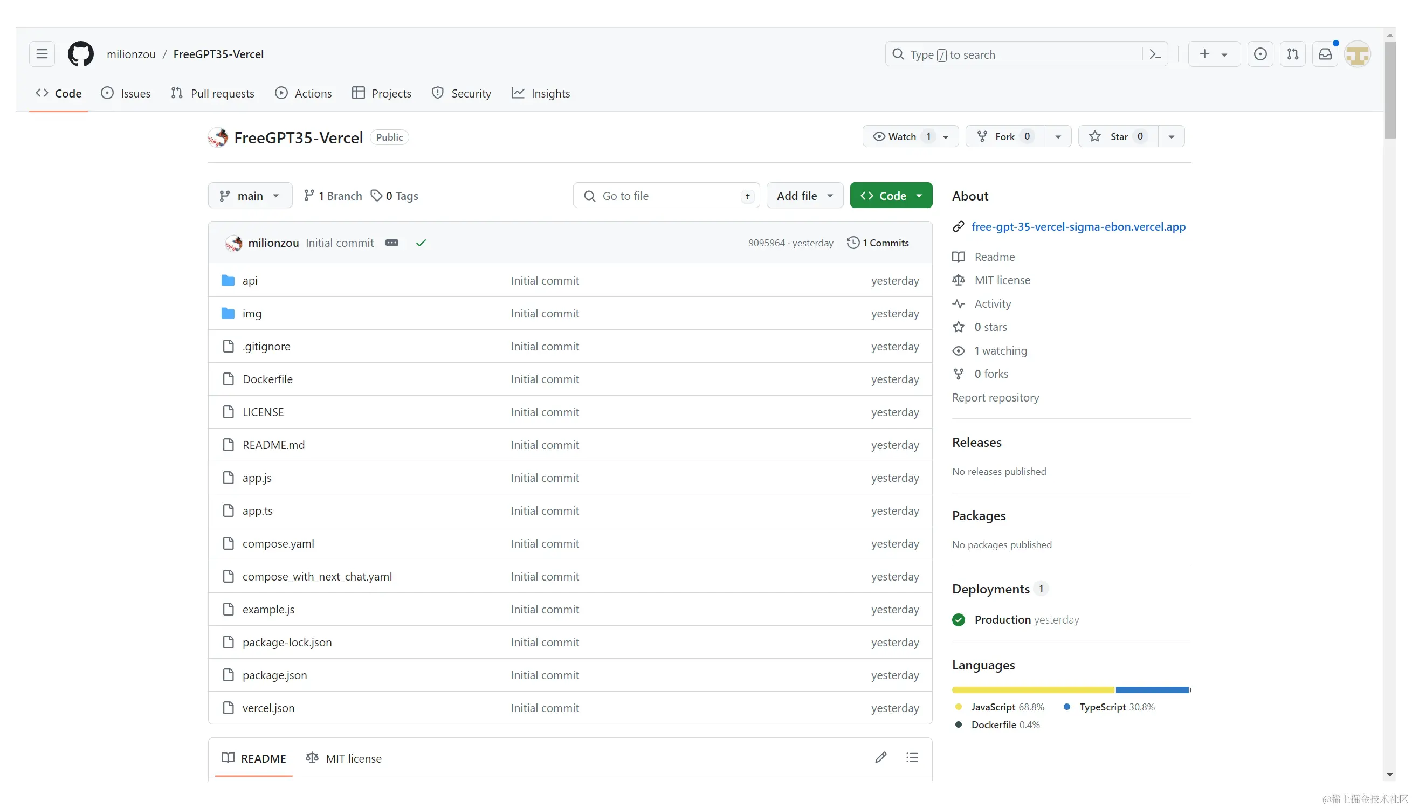Open the MIT license tab below files
Viewport: 1412px width, 808px height.
pyautogui.click(x=343, y=758)
